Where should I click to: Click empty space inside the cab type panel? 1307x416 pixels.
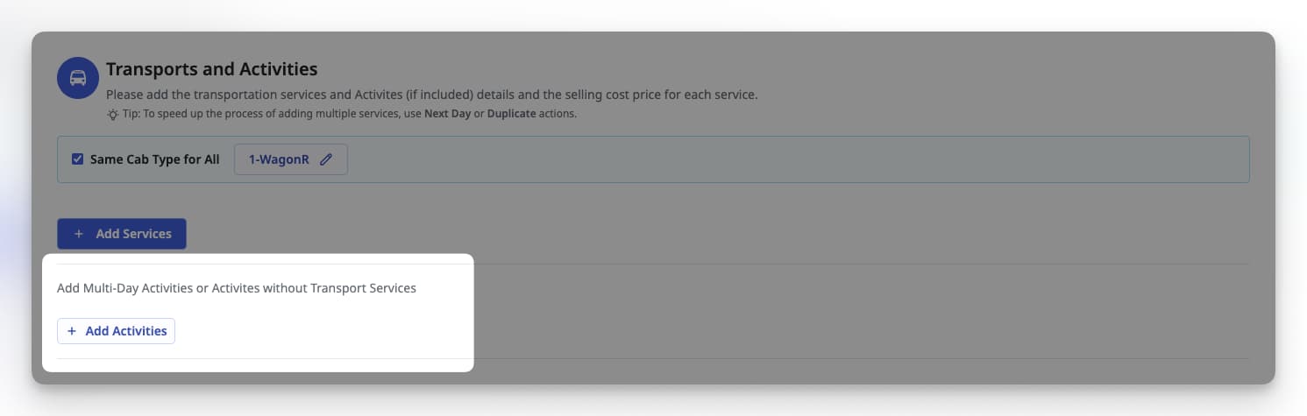(789, 159)
